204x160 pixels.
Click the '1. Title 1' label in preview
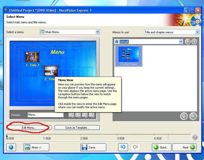tap(32, 65)
